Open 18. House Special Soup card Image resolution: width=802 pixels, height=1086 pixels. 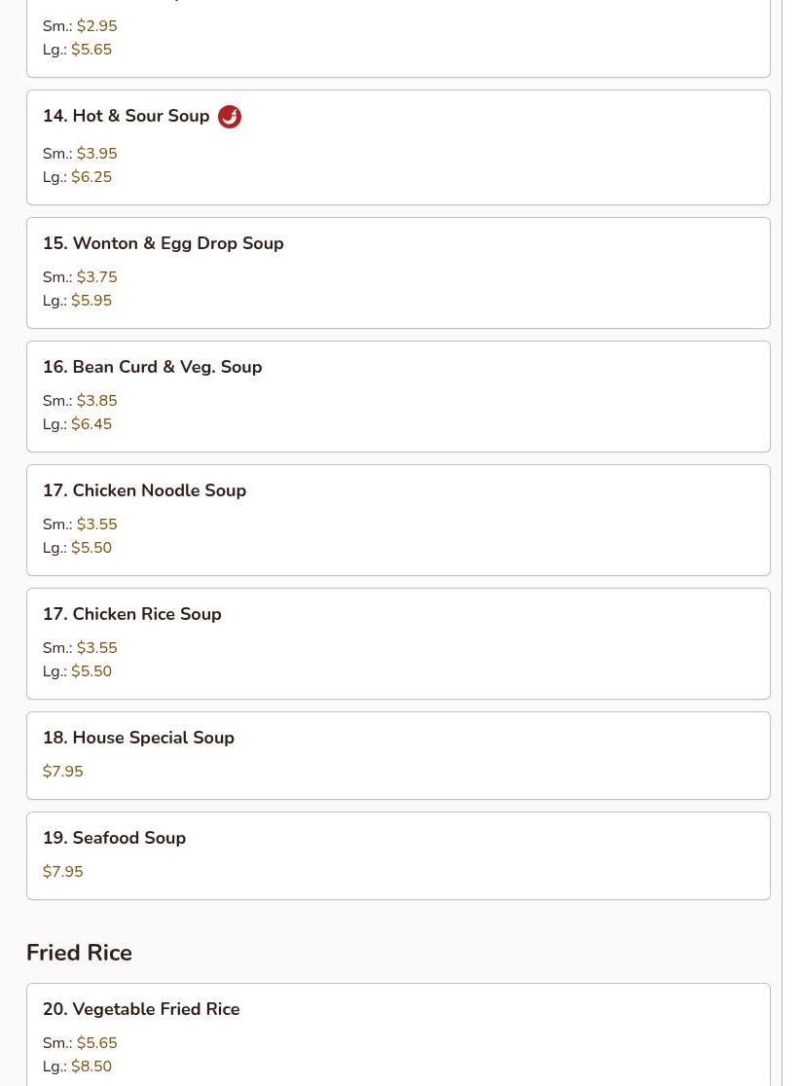click(x=398, y=756)
